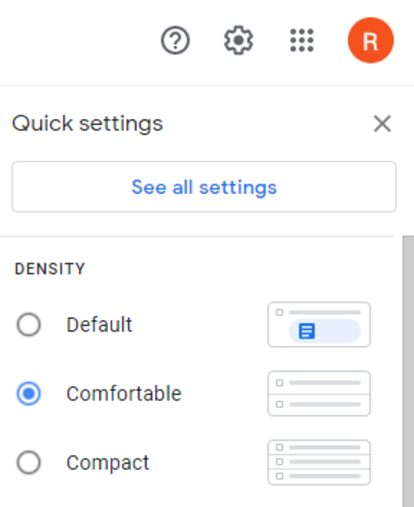This screenshot has width=414, height=507.
Task: Click the Quick settings panel title
Action: click(x=87, y=123)
